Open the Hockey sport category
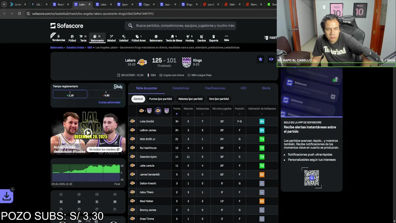 (190, 38)
